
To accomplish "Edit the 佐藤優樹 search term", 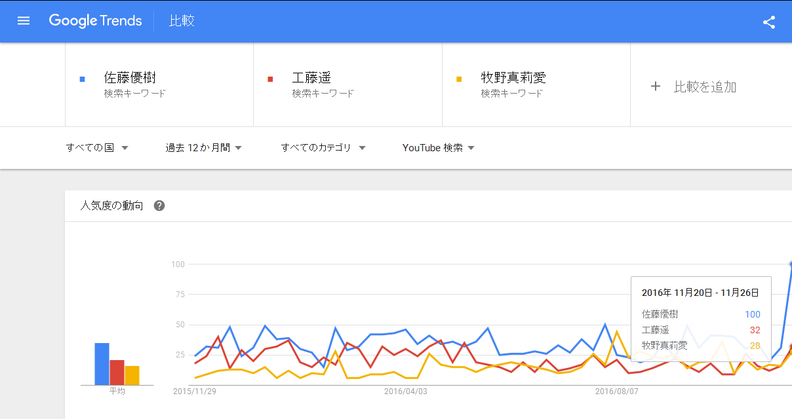I will click(130, 78).
